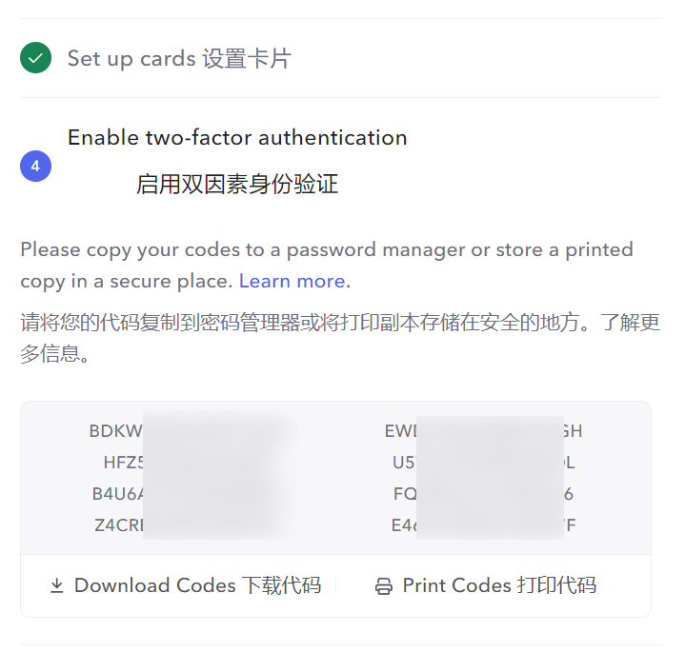
Task: Click the 'Please copy your codes' paragraph
Action: pos(326,250)
